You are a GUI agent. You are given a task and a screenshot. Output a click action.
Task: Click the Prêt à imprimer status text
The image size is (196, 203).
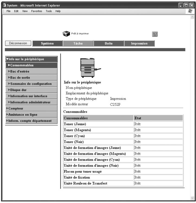pyautogui.click(x=80, y=34)
